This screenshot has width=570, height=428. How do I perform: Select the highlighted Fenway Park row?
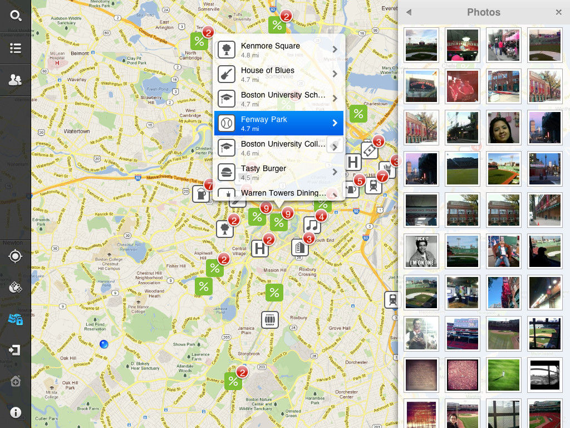(279, 123)
